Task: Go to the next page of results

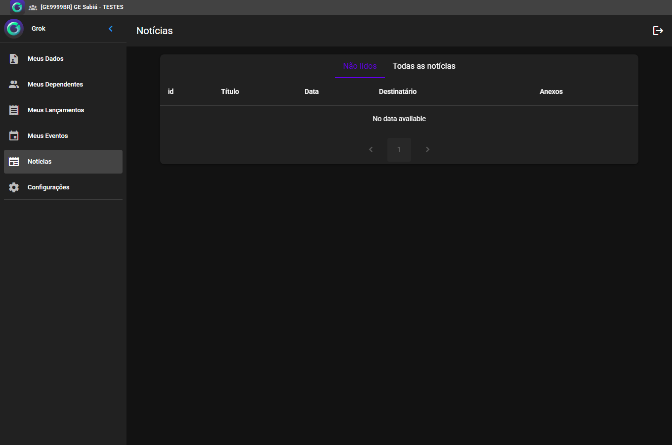Action: [x=428, y=149]
